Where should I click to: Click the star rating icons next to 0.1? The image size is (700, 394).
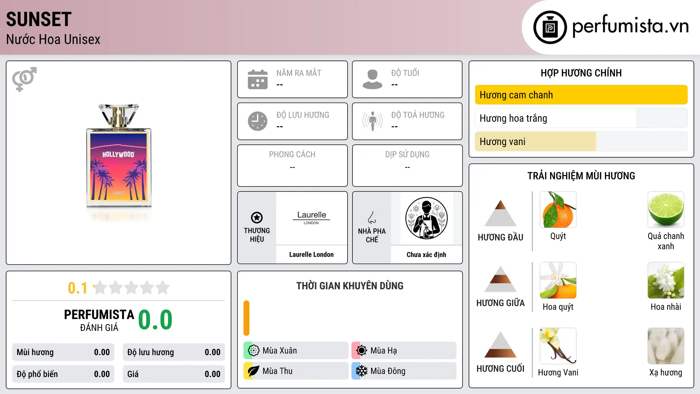[x=132, y=288]
